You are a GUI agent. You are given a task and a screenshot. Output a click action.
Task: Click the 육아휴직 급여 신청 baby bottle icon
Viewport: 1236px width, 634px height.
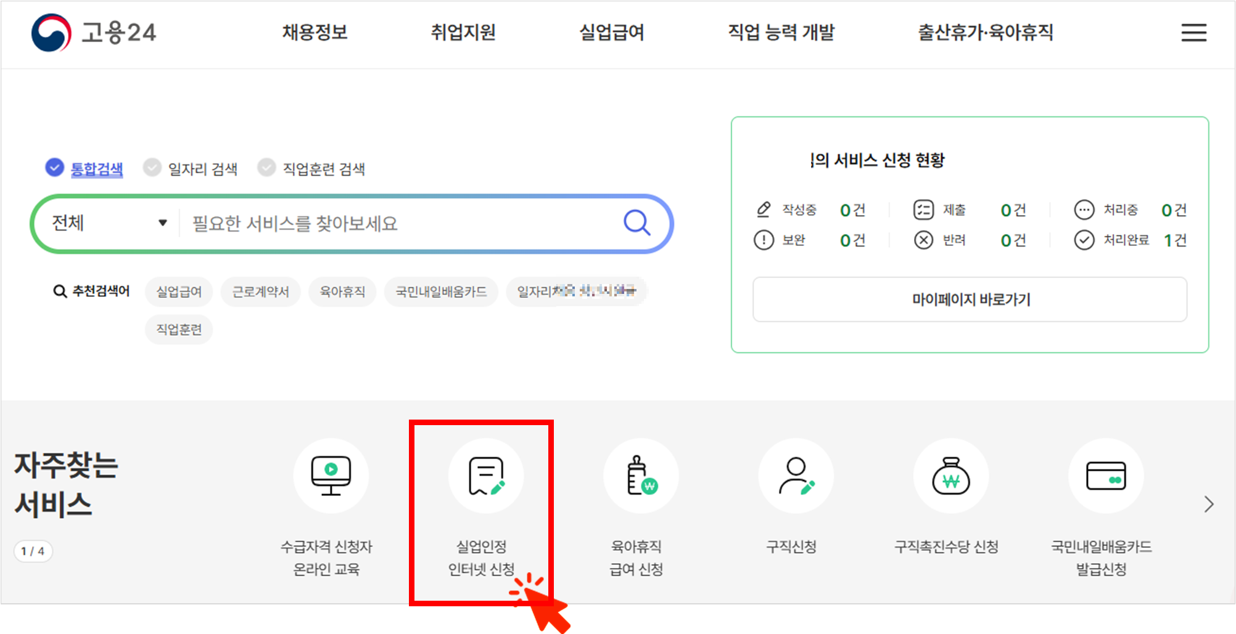pyautogui.click(x=640, y=476)
